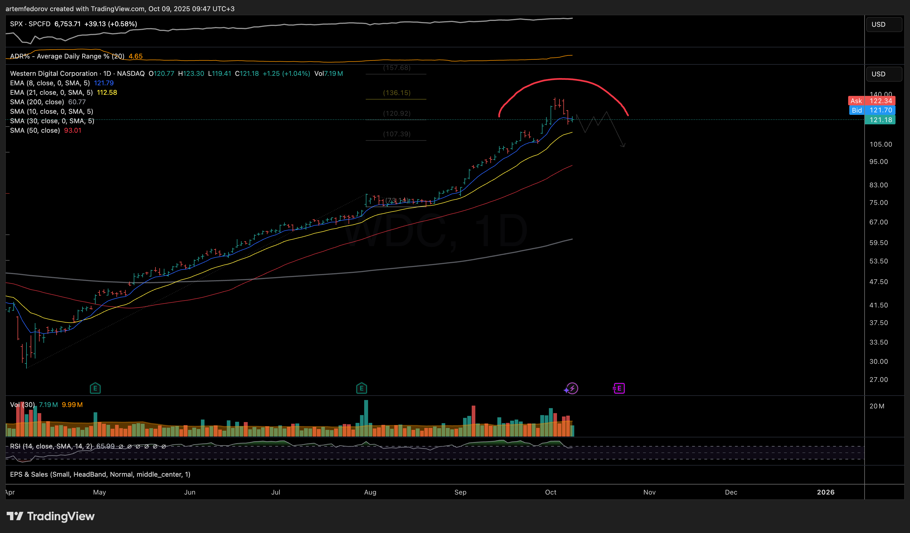This screenshot has height=533, width=910.
Task: Select the SMA (50, close) indicator legend
Action: point(35,130)
